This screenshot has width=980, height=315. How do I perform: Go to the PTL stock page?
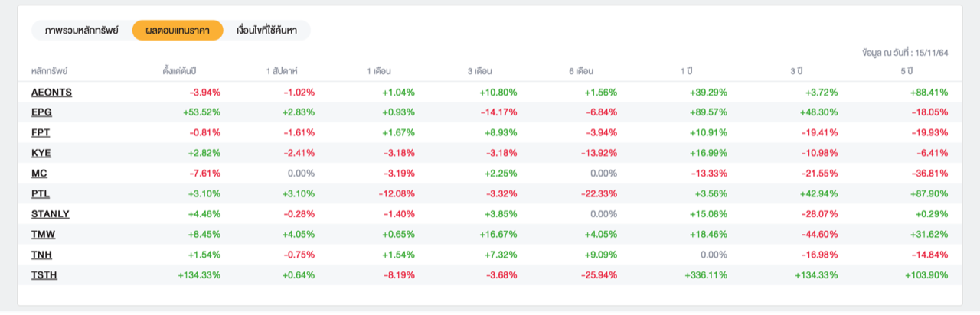(41, 193)
